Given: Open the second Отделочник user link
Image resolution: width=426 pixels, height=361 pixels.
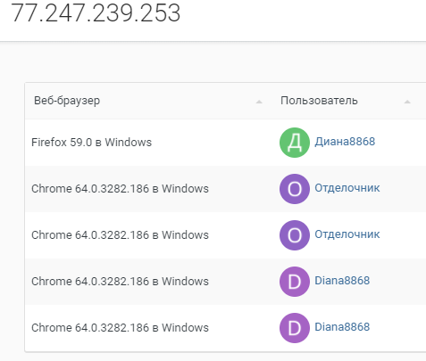Looking at the screenshot, I should [x=347, y=234].
